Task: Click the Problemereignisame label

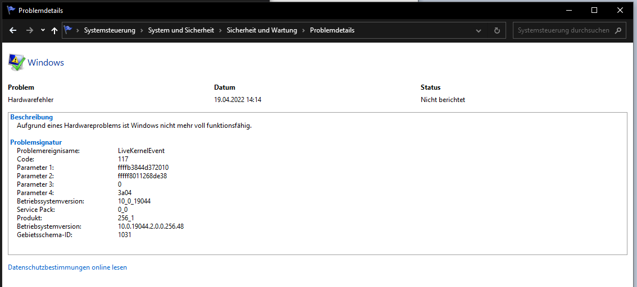Action: [x=48, y=151]
